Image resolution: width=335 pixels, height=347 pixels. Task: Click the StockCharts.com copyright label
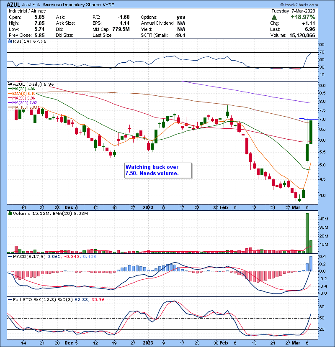[x=299, y=5]
